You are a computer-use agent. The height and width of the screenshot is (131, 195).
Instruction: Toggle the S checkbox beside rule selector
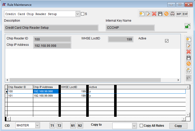(x=82, y=14)
